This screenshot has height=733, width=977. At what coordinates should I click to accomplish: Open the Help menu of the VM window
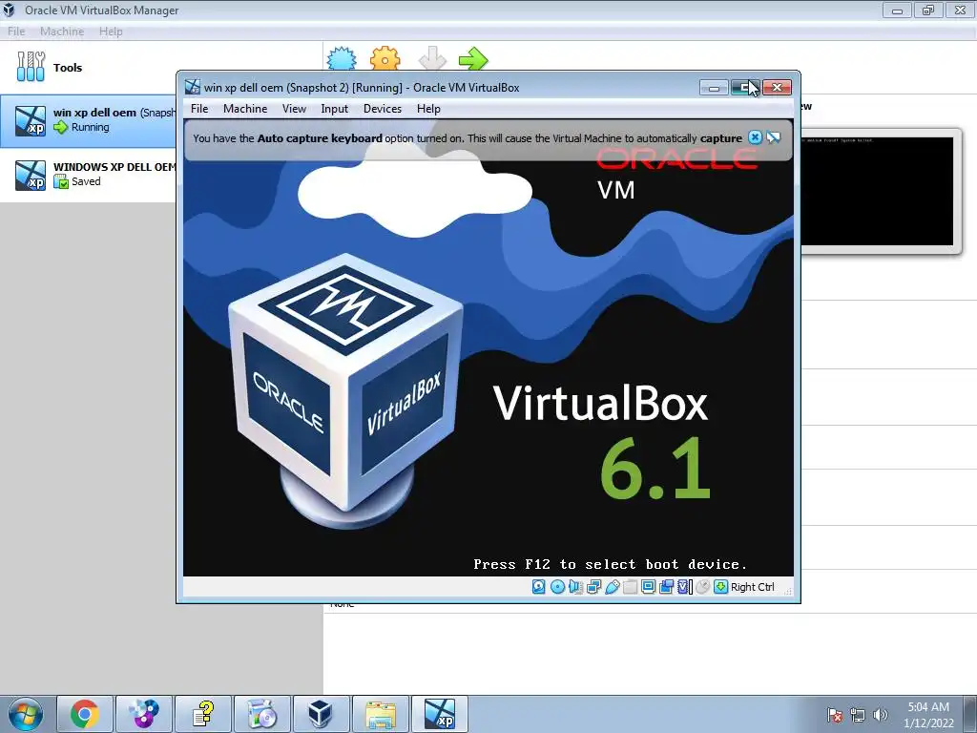point(428,109)
